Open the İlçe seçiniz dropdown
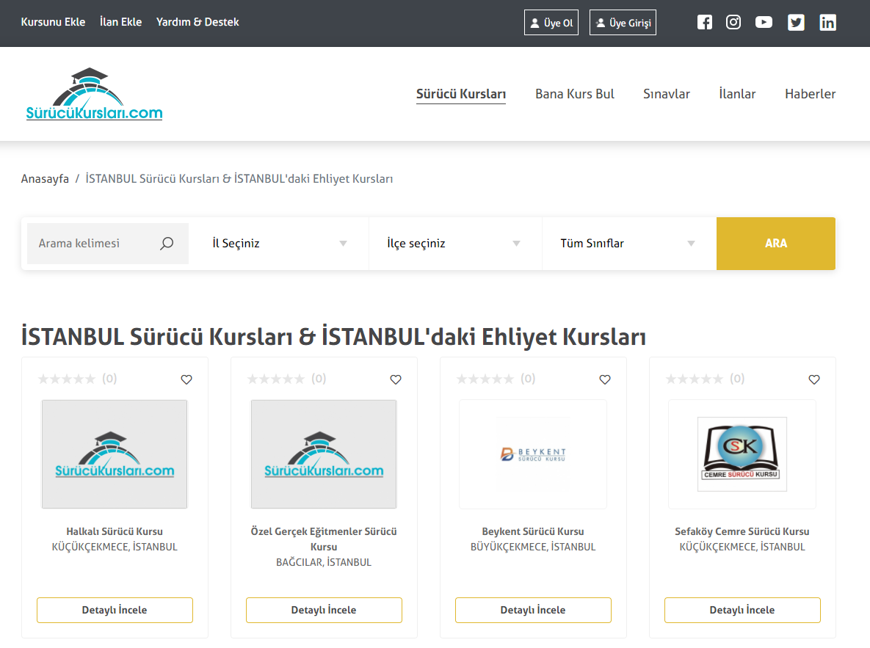The height and width of the screenshot is (648, 870). click(454, 244)
